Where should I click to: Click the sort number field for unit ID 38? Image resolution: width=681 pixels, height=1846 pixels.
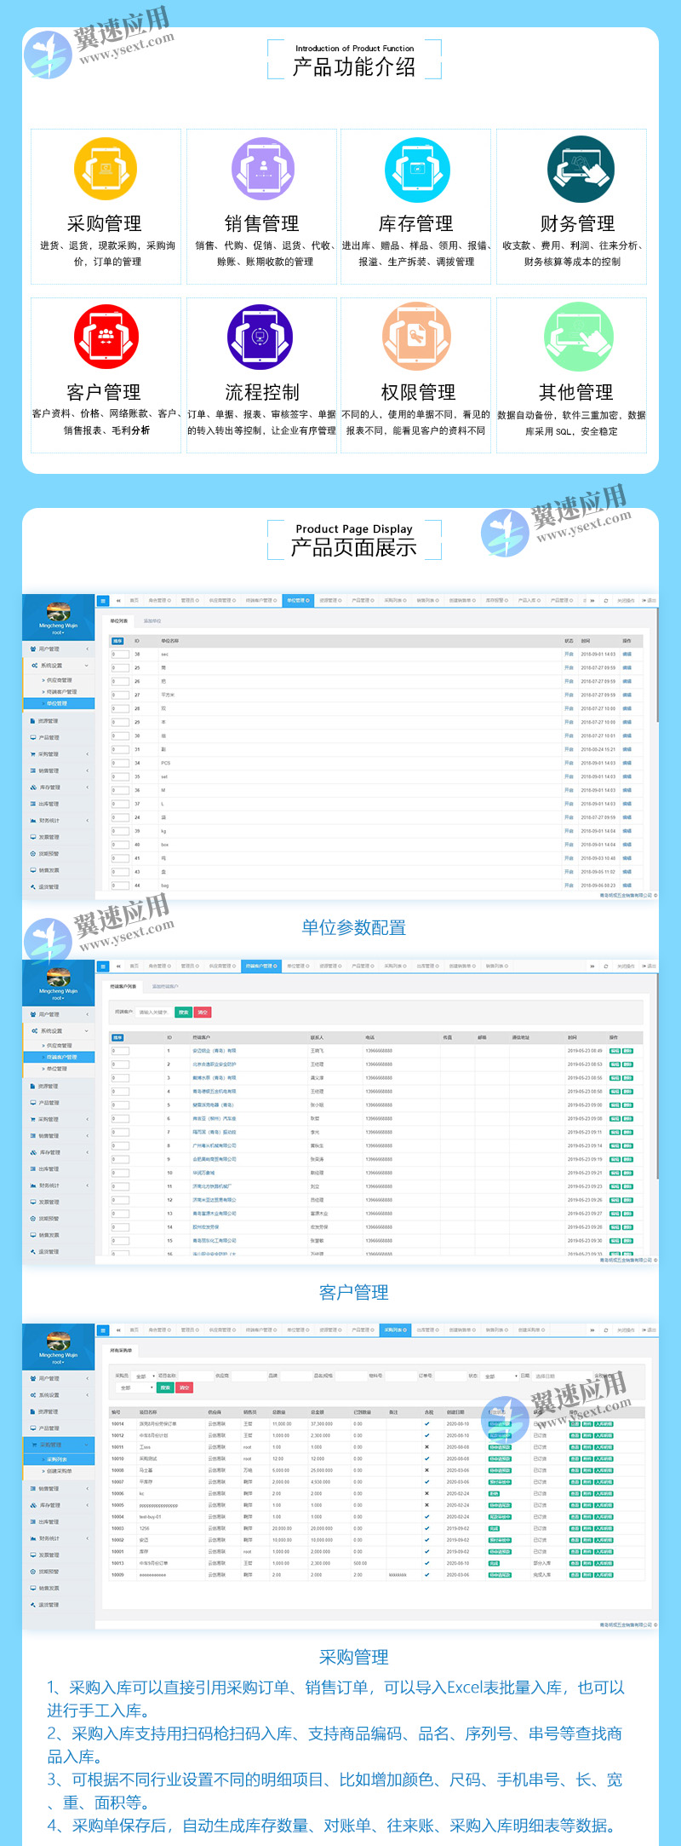pyautogui.click(x=120, y=655)
